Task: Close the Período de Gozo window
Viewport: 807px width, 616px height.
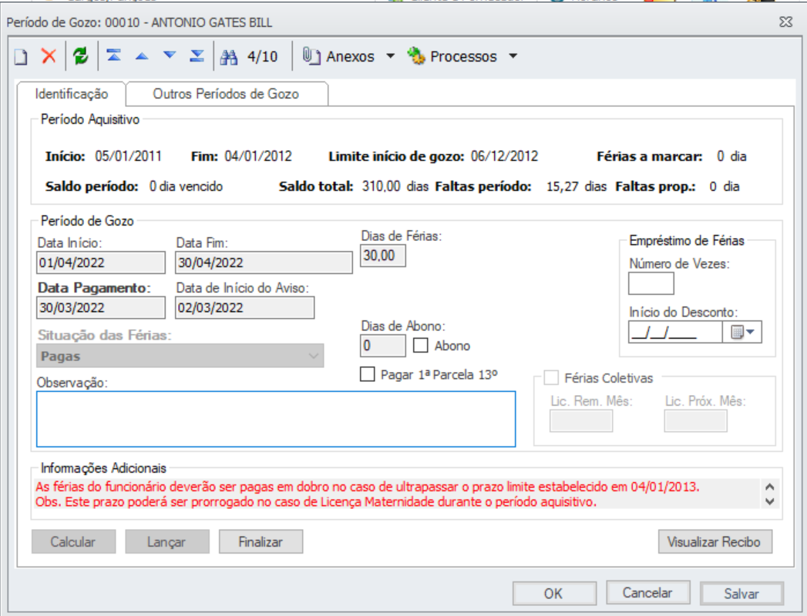Action: [786, 22]
